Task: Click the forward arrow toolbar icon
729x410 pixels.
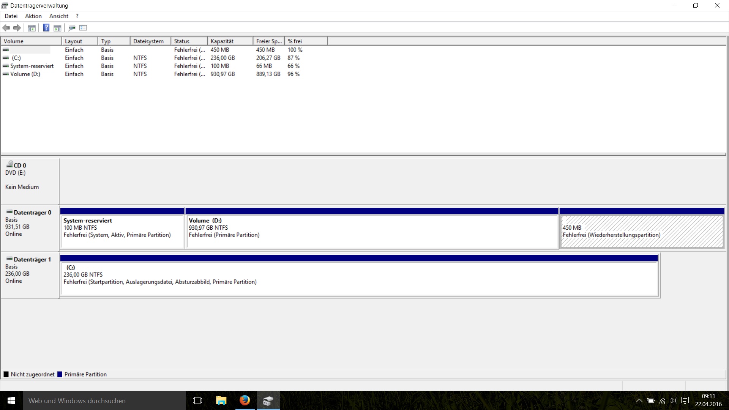Action: (17, 28)
